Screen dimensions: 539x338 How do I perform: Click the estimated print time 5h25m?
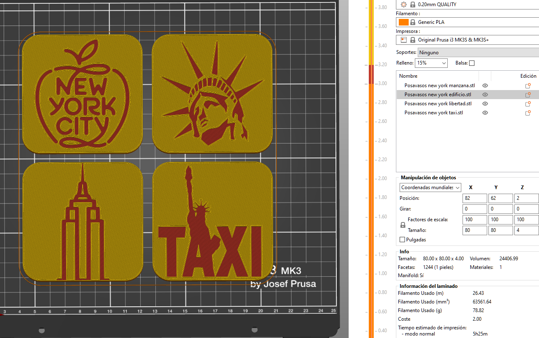tap(480, 334)
